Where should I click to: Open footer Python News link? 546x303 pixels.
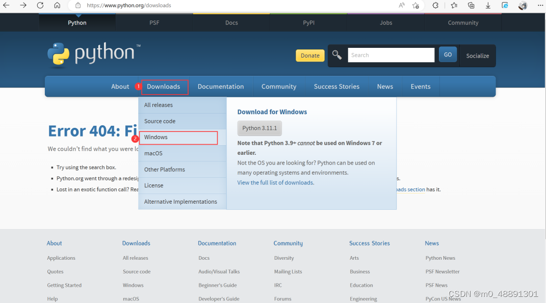coord(440,258)
